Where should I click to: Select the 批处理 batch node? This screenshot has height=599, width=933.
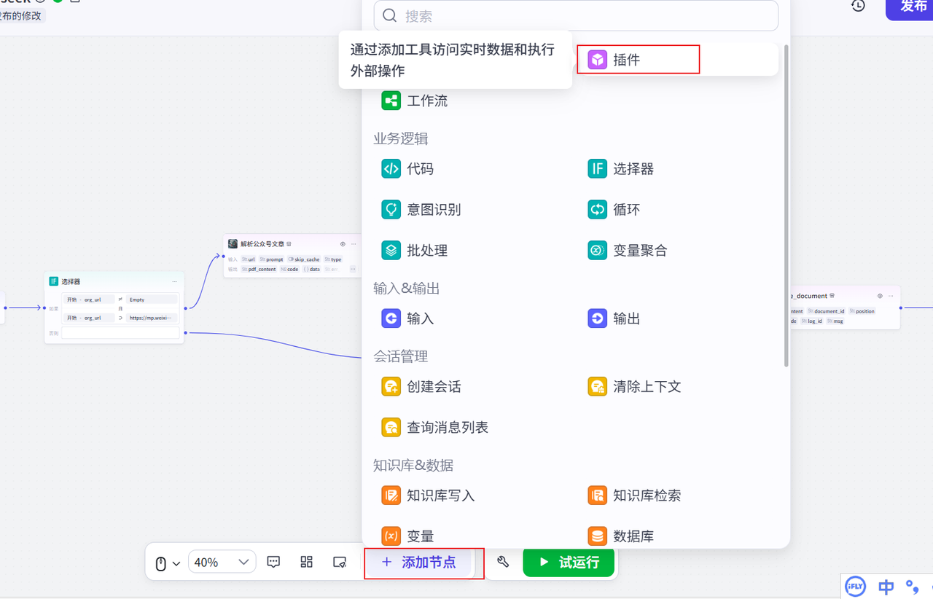(415, 250)
